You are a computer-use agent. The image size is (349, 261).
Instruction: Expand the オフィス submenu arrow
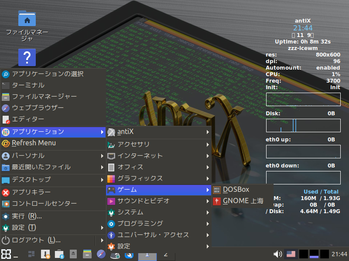tap(208, 167)
